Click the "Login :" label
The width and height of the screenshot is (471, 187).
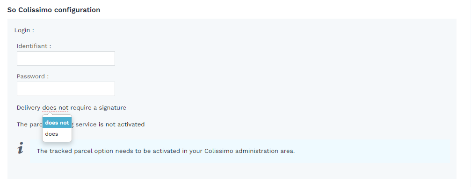coord(24,30)
